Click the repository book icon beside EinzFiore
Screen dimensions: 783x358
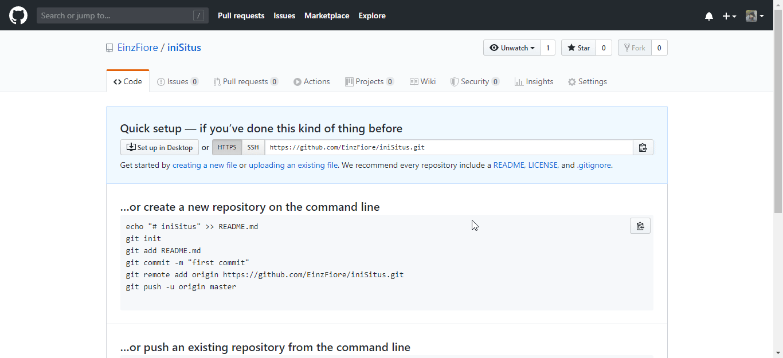coord(109,48)
